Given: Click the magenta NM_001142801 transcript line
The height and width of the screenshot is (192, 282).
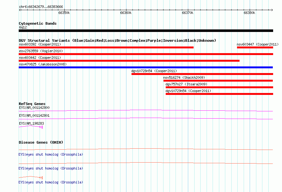Looking at the screenshot, I should pyautogui.click(x=146, y=118).
